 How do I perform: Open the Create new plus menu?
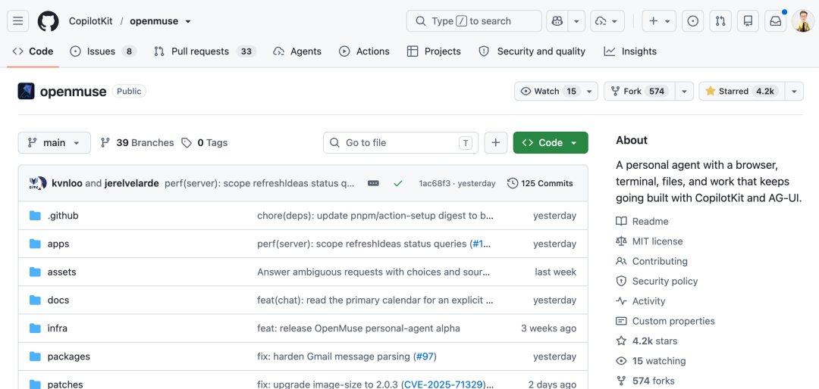click(659, 21)
